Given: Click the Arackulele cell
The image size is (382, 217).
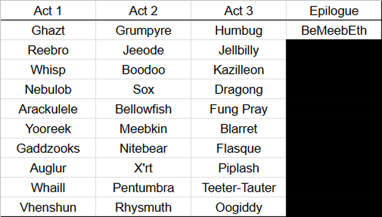Looking at the screenshot, I should coord(48,109).
